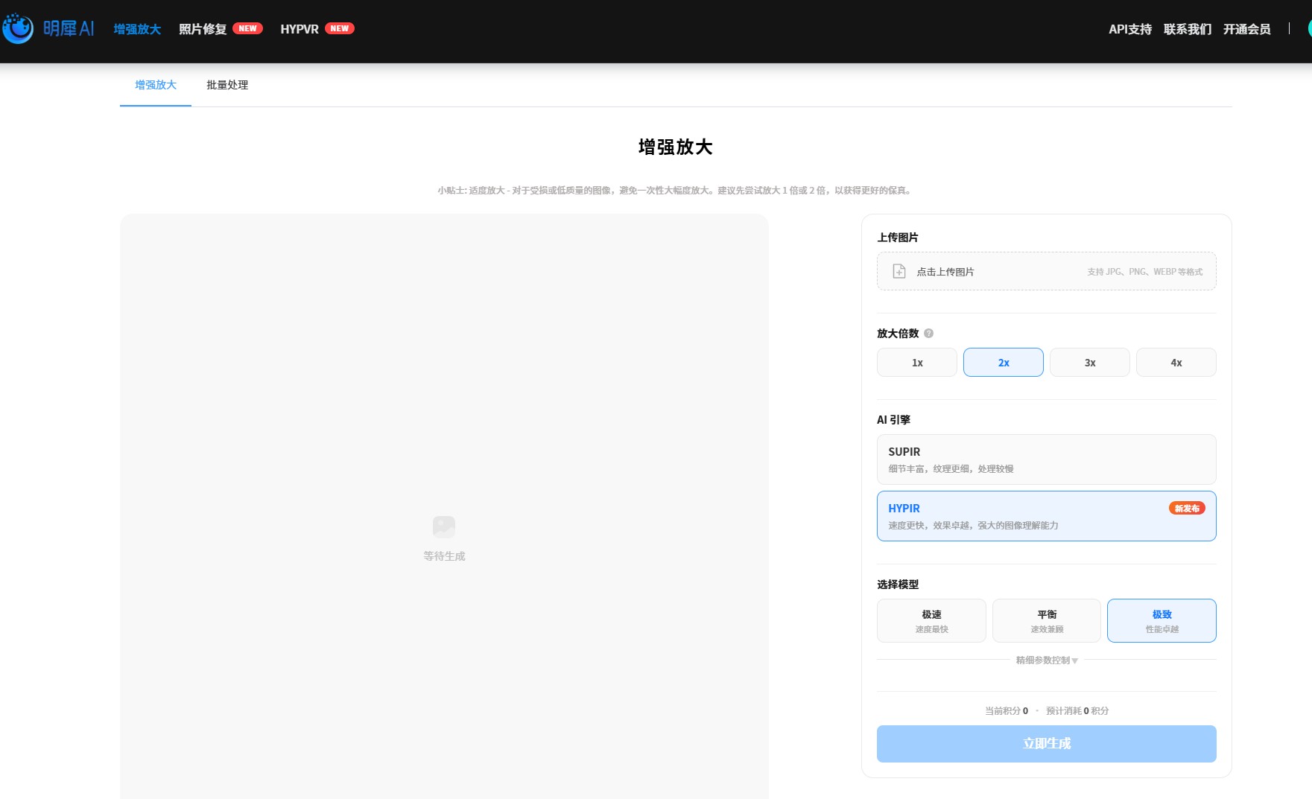Click the upload file icon in 点击上传图片 area
This screenshot has width=1312, height=799.
(899, 271)
